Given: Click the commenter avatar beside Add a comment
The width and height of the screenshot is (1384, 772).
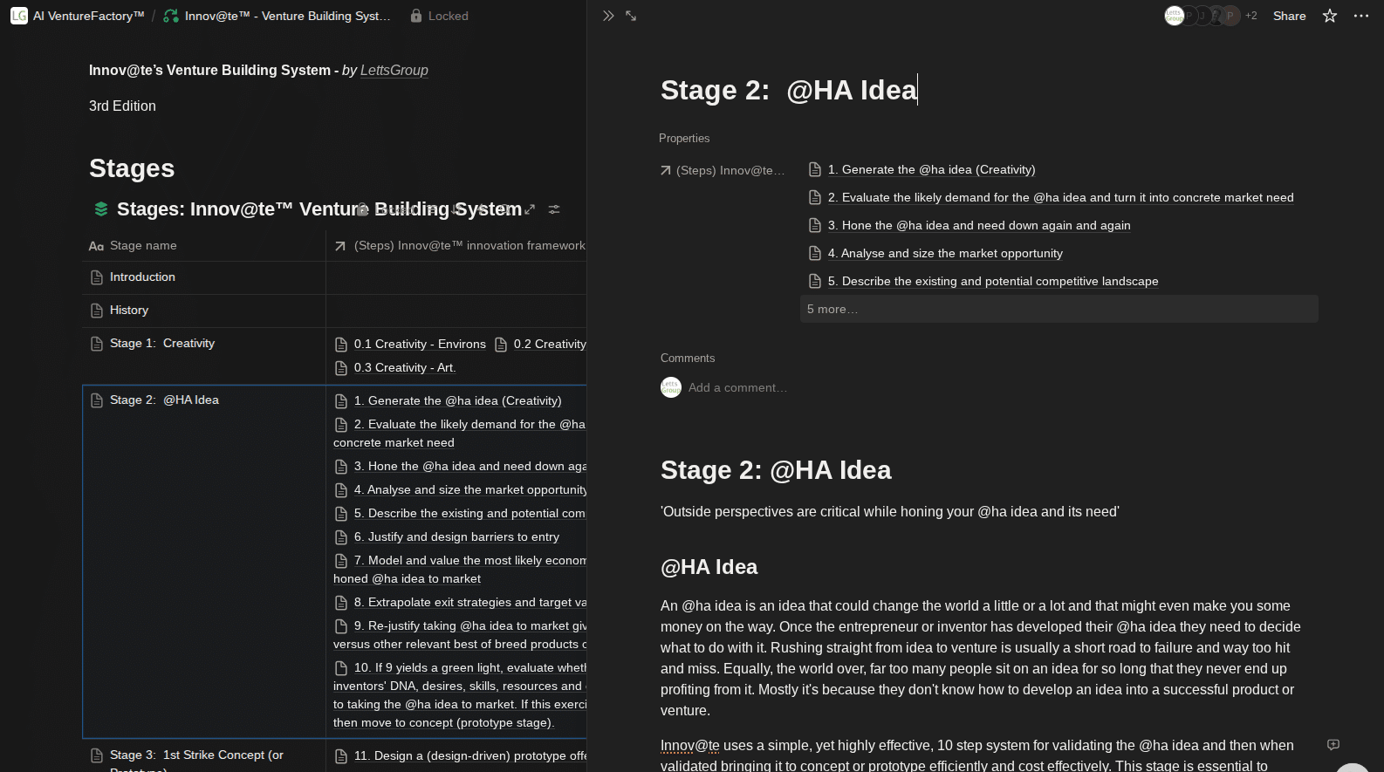Looking at the screenshot, I should (x=671, y=387).
